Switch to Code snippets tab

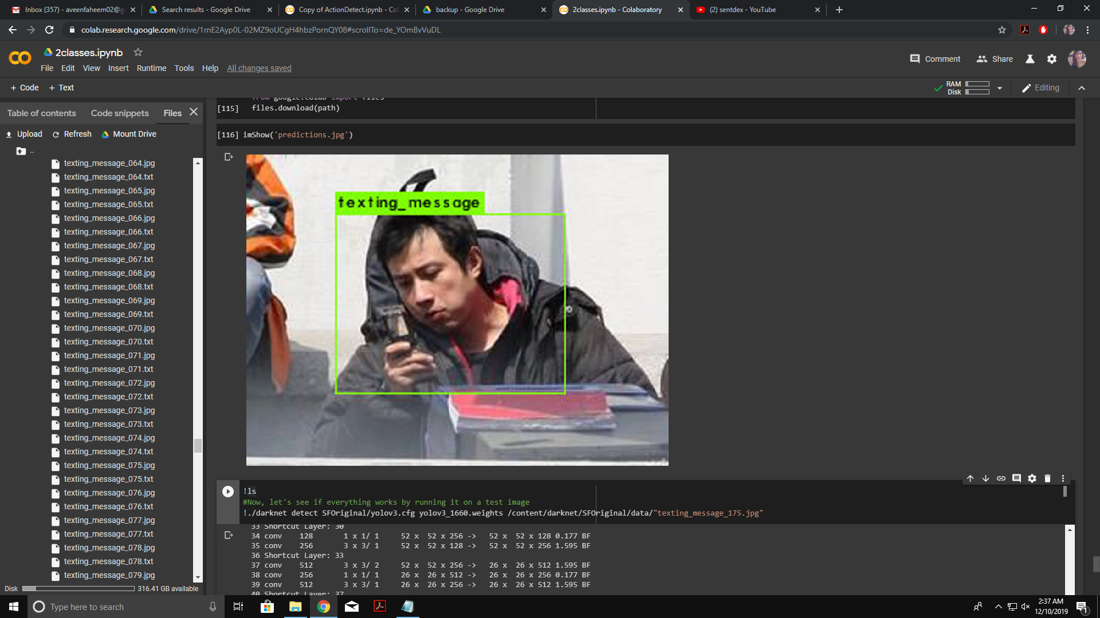(120, 113)
